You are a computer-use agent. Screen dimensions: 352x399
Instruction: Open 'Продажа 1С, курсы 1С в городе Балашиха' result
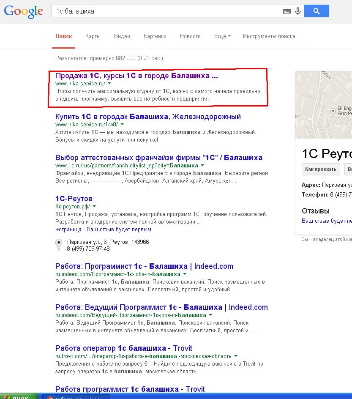[136, 76]
